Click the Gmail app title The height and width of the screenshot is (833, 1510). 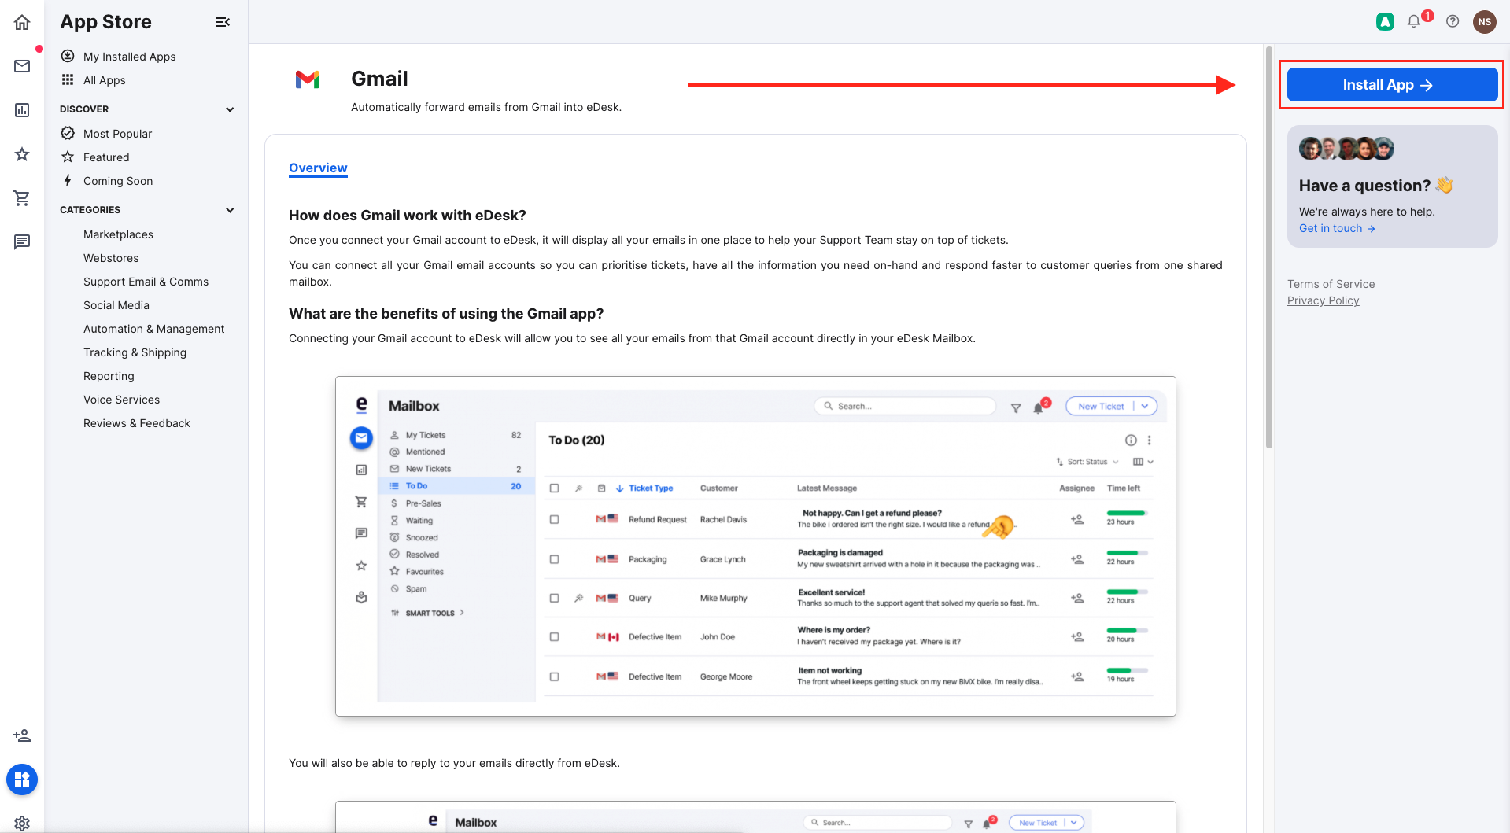[379, 79]
